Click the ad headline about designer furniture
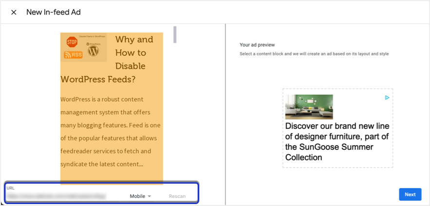 337,142
